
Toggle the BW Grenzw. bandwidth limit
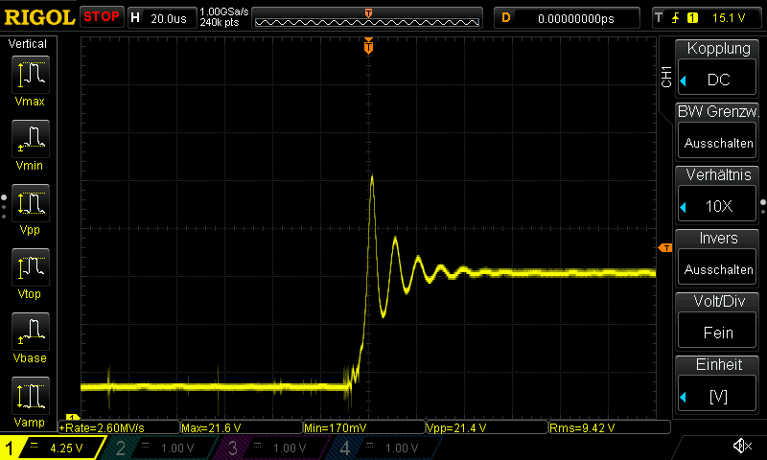(x=718, y=131)
